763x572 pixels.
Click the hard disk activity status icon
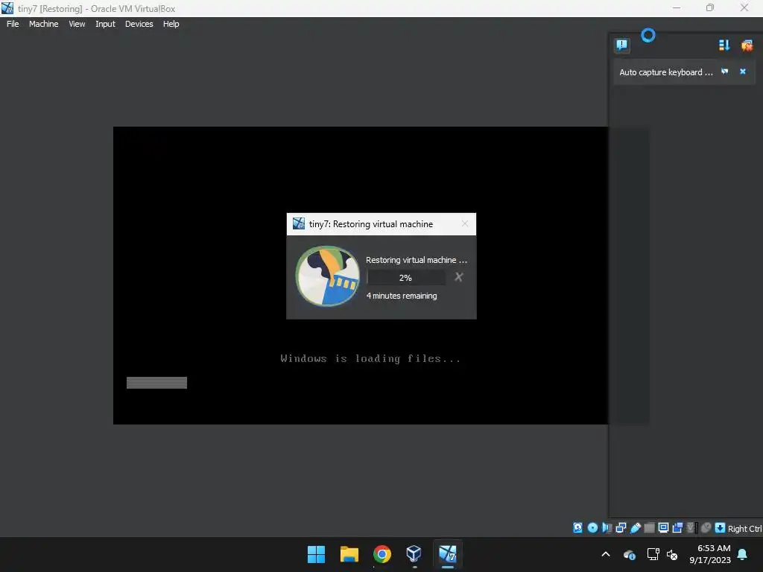(577, 528)
